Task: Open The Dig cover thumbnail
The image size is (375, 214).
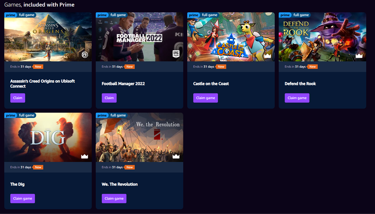Action: pos(48,137)
